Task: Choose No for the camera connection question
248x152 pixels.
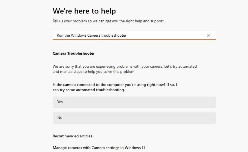Action: (134, 118)
